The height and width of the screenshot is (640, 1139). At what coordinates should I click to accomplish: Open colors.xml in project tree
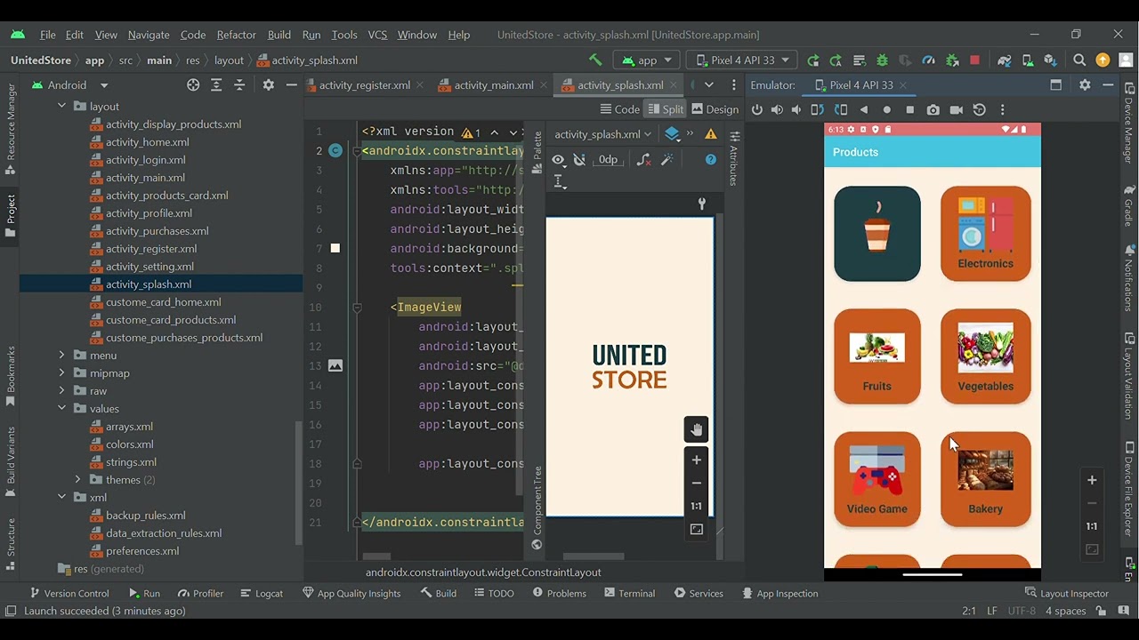[129, 444]
